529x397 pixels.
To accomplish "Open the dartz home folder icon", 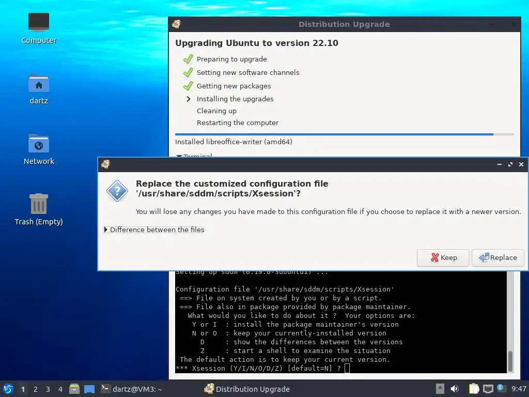I will click(x=38, y=89).
